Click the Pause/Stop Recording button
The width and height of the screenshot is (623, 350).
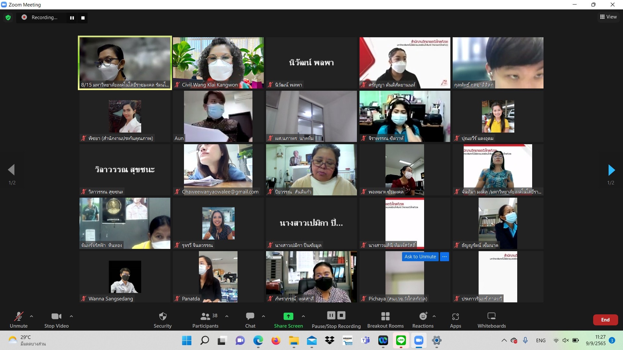point(337,319)
